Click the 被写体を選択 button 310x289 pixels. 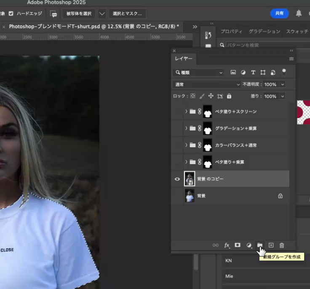point(79,14)
